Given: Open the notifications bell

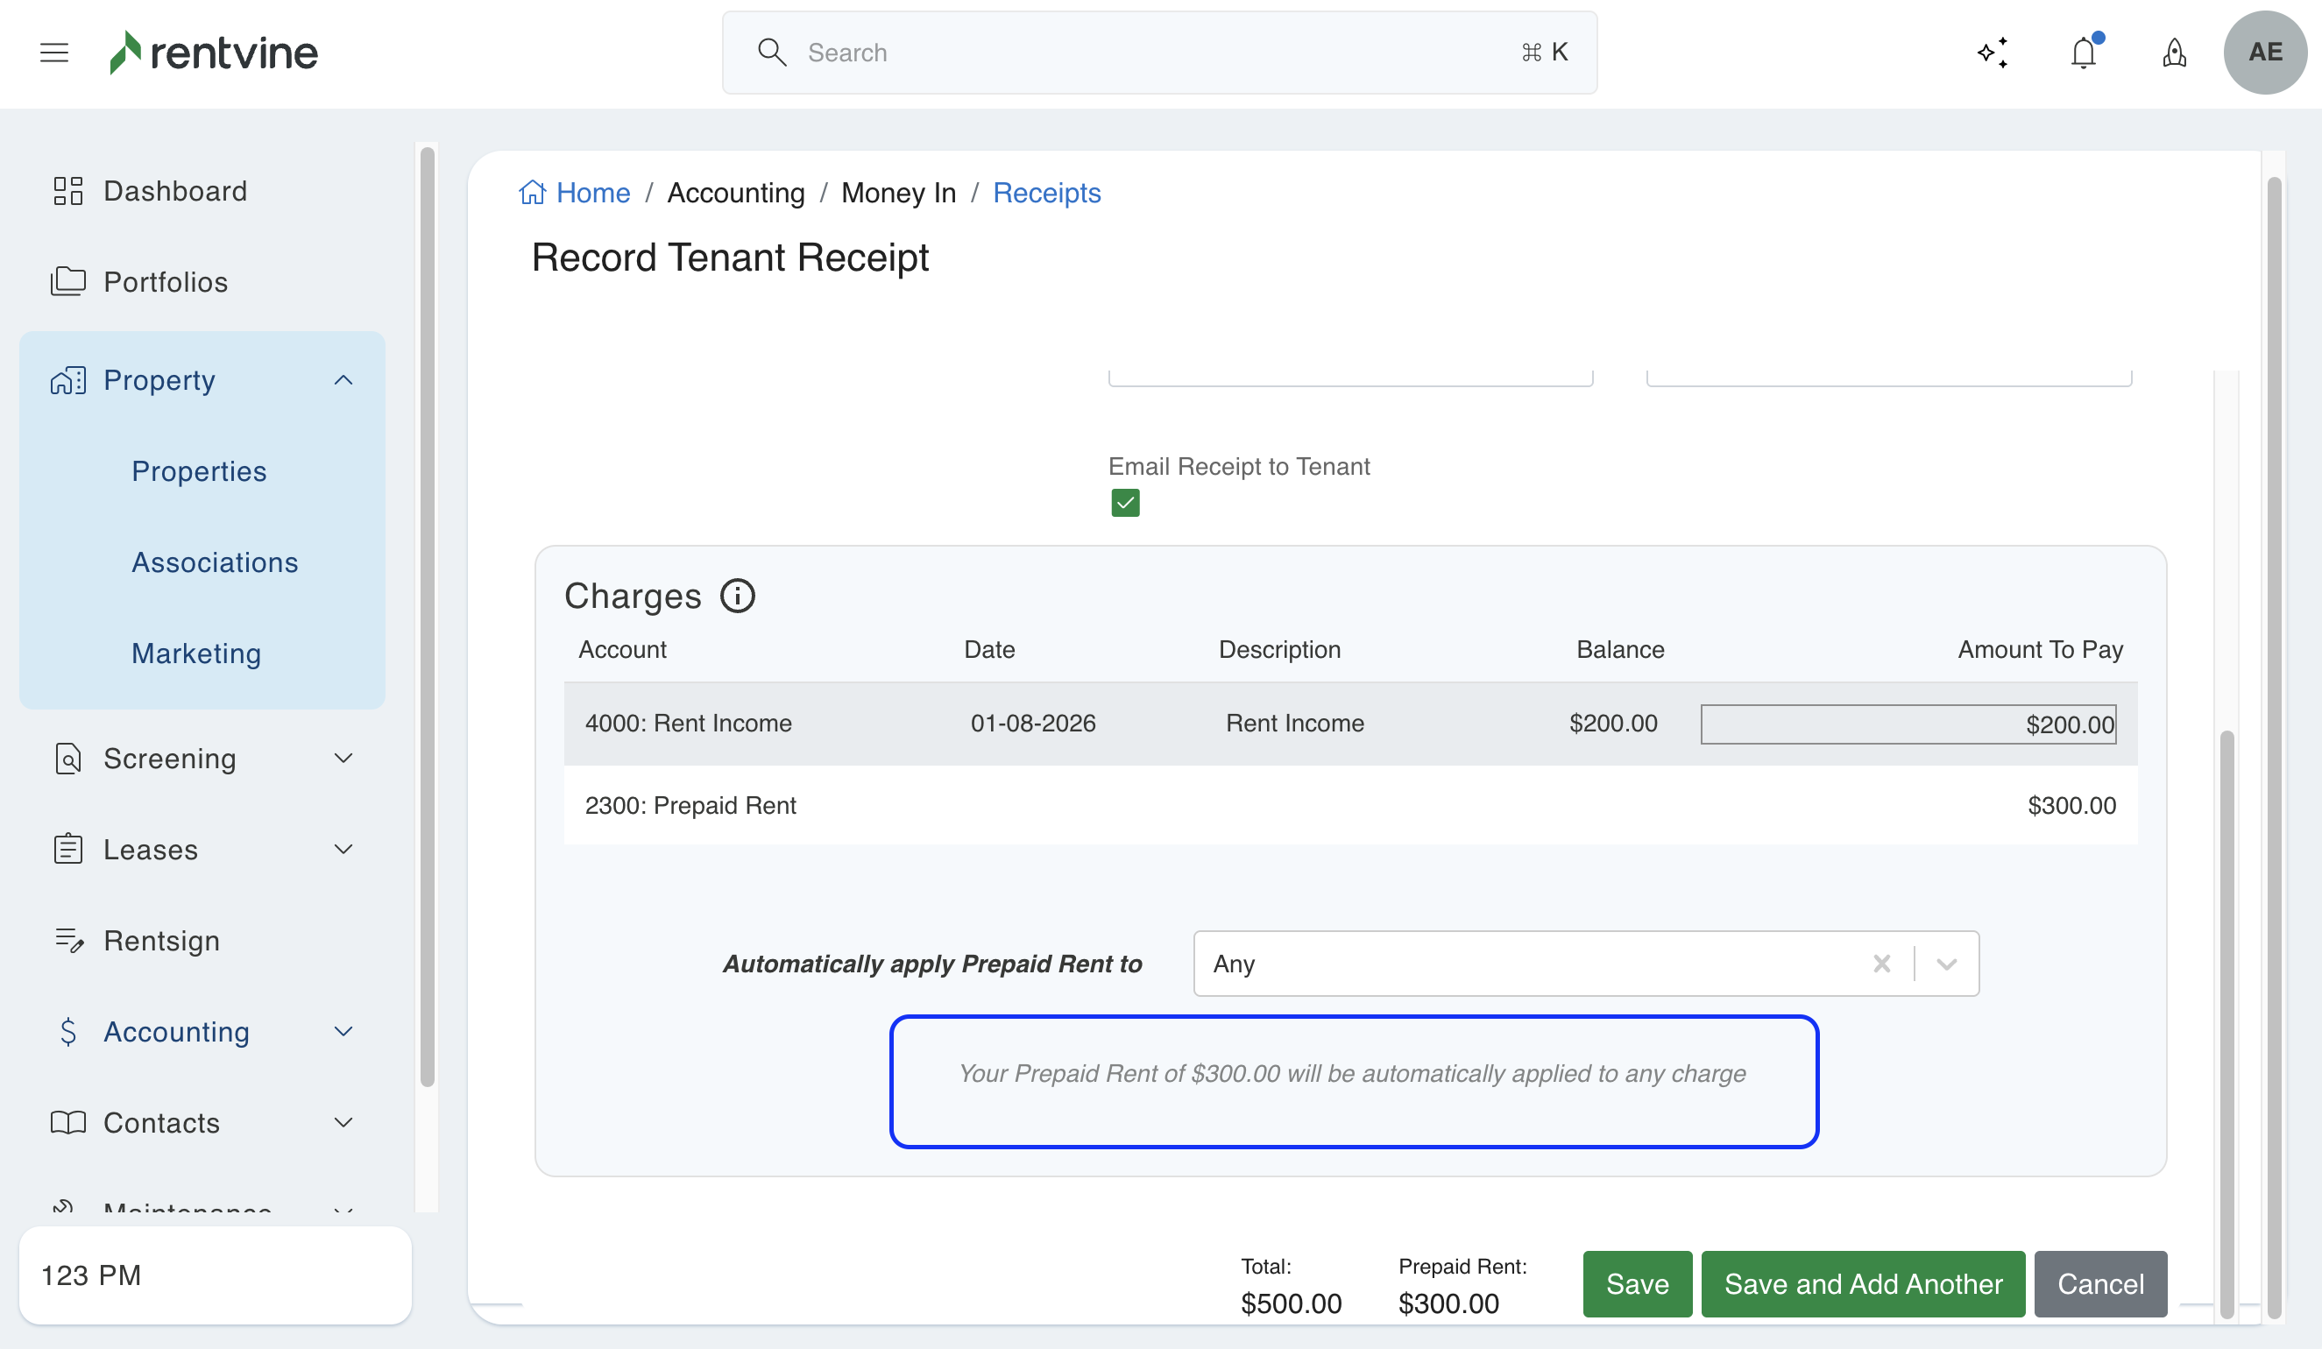Looking at the screenshot, I should (x=2084, y=53).
